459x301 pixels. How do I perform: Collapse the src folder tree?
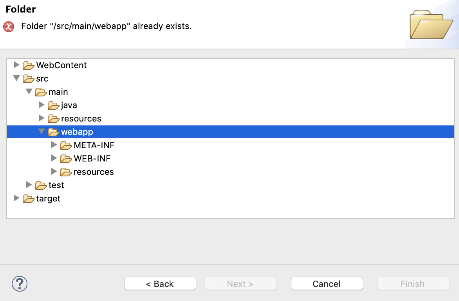pos(16,78)
